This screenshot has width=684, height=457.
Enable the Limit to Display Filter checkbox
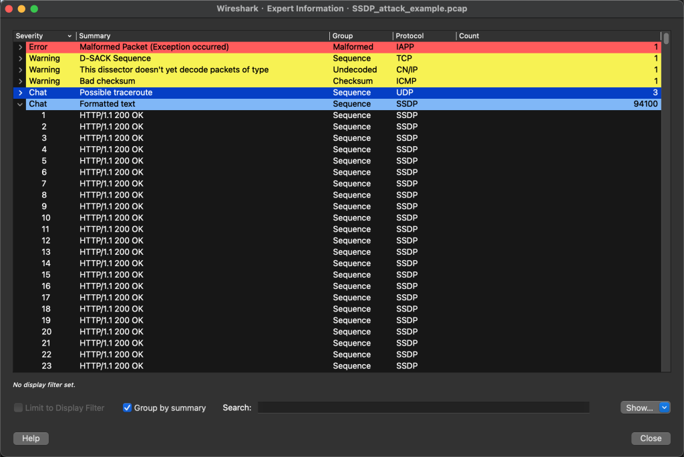tap(18, 408)
